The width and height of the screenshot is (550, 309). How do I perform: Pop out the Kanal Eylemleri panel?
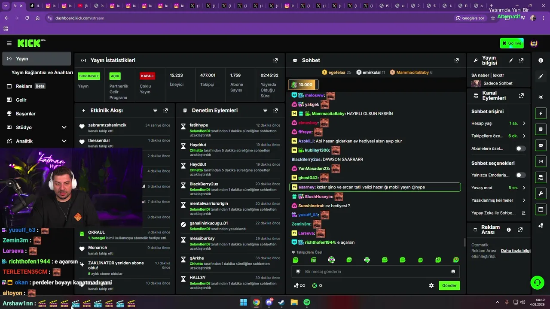tap(521, 96)
